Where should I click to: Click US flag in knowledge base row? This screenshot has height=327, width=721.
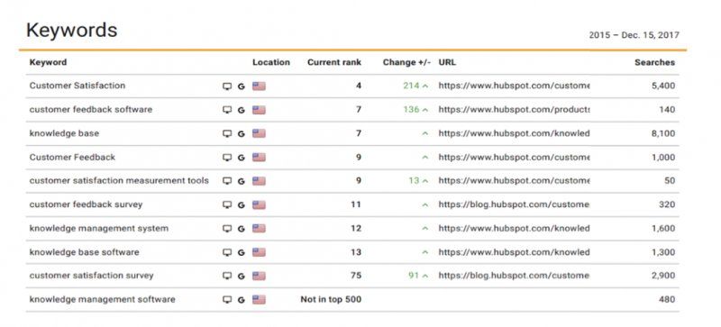tap(259, 133)
